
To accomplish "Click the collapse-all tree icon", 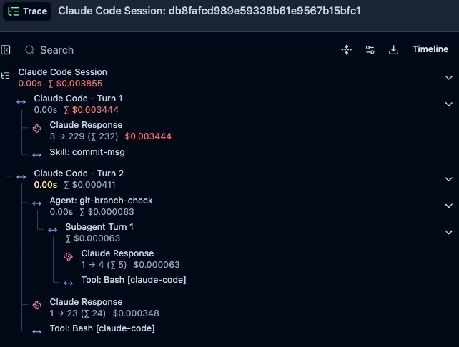I will tap(346, 50).
